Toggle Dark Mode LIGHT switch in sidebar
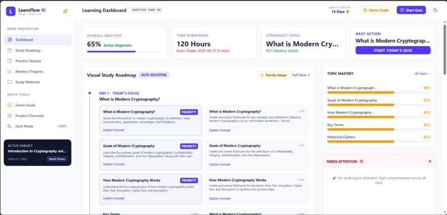The image size is (447, 215). pos(62,126)
